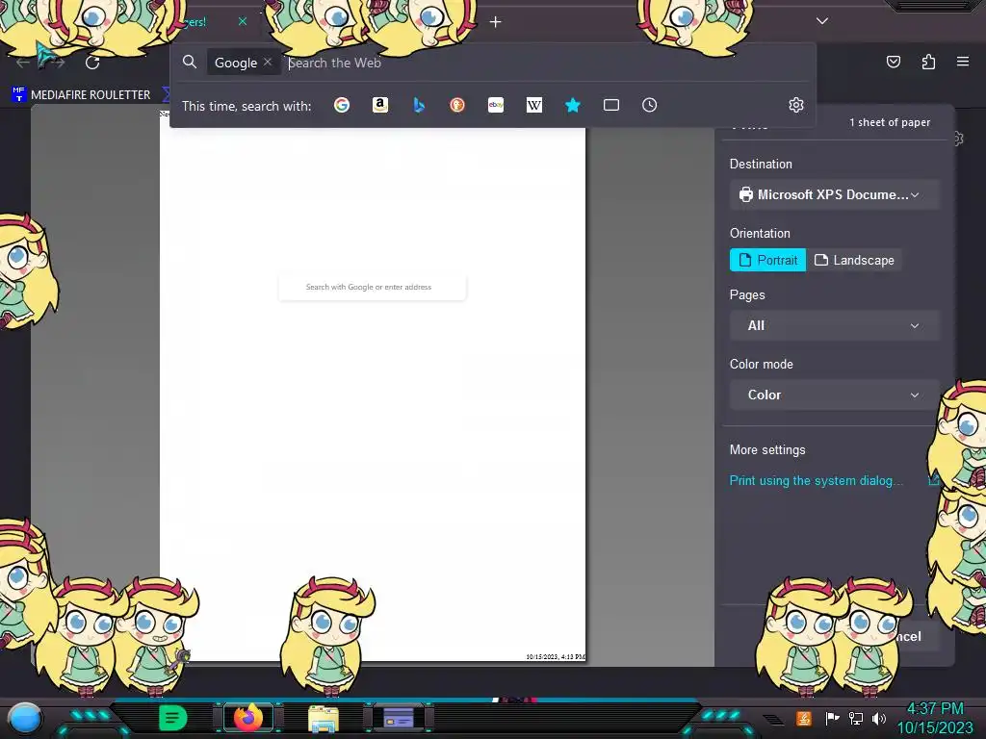The image size is (986, 739).
Task: Reload the current page
Action: click(92, 63)
